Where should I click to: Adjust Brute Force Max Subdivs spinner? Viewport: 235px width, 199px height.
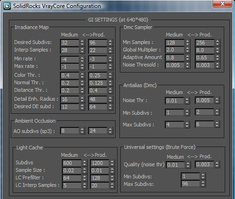coord(203,184)
